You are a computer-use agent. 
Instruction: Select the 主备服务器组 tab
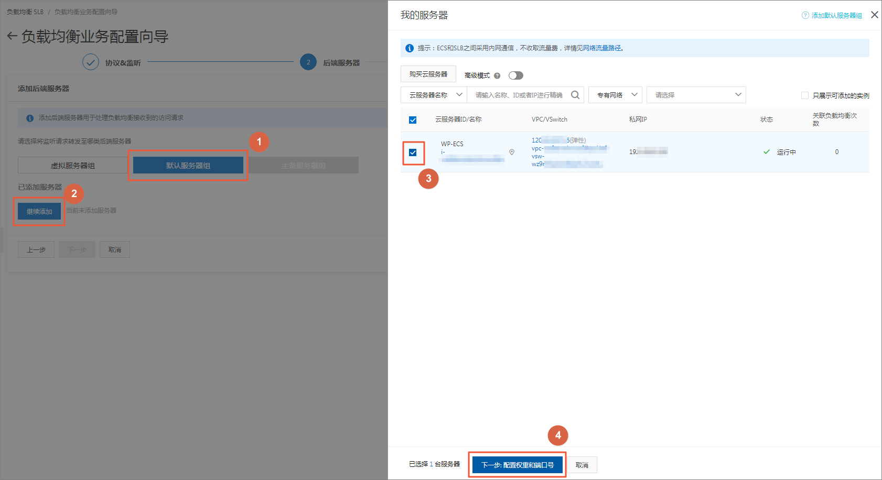click(x=304, y=165)
